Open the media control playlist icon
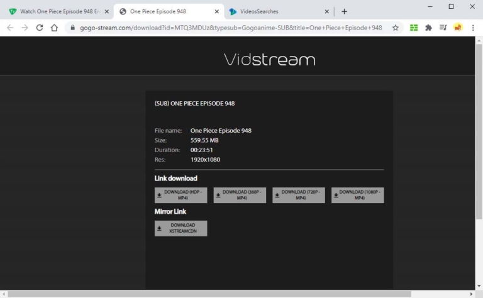Viewport: 483px width, 298px height. [x=443, y=28]
